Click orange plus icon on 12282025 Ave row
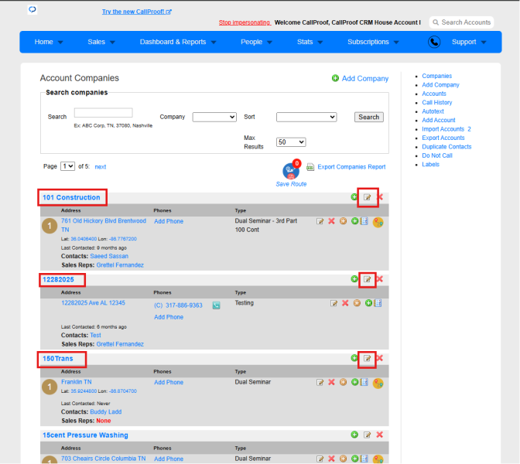The image size is (520, 464). point(357,303)
